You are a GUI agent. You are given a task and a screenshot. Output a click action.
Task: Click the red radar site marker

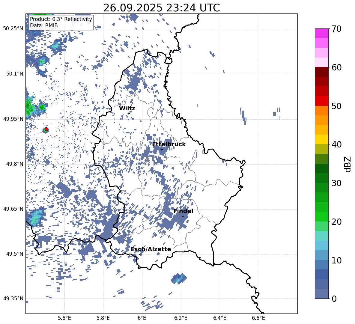click(x=46, y=129)
